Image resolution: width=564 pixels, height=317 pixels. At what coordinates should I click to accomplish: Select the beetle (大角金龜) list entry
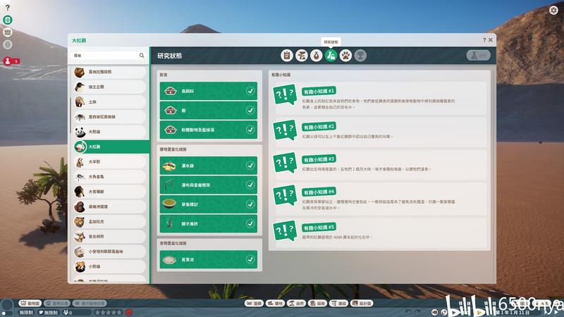[110, 177]
